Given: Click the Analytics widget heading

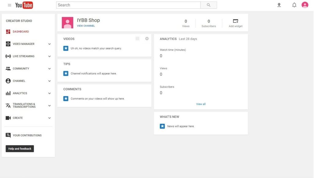Looking at the screenshot, I should [168, 39].
